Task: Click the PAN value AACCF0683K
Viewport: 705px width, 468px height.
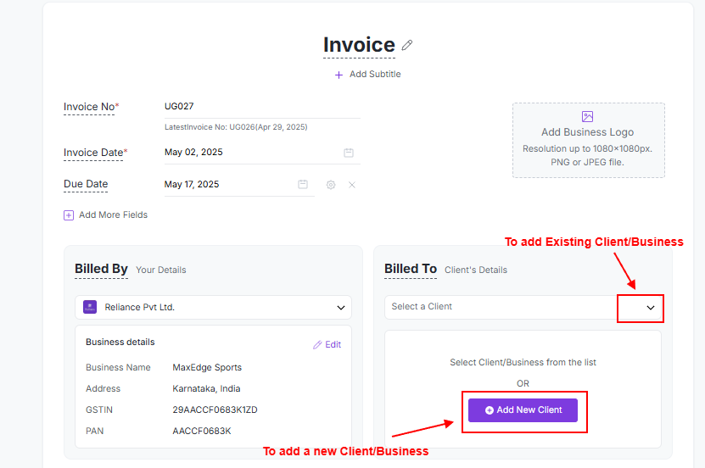Action: coord(202,431)
